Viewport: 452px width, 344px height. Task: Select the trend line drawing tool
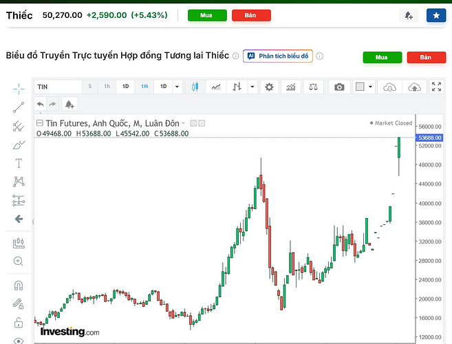tap(19, 107)
